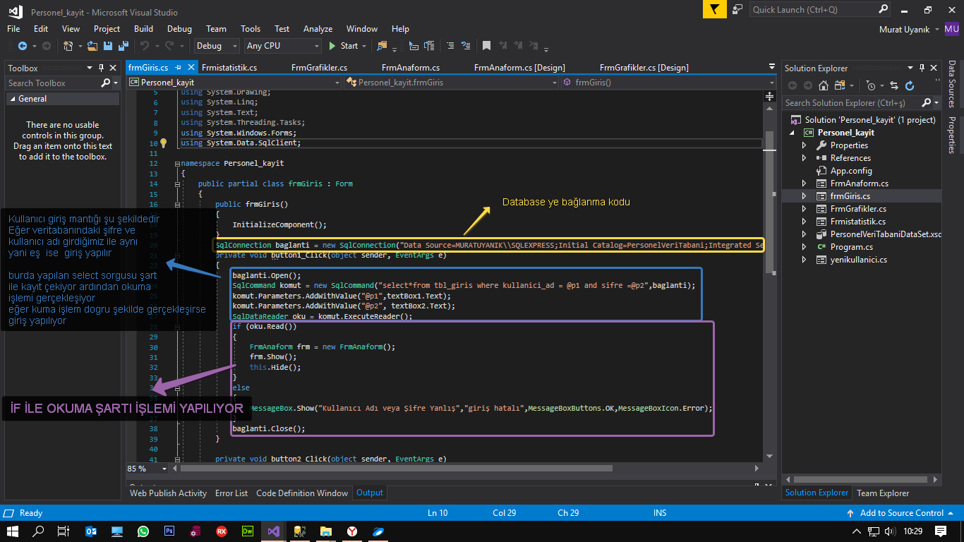Click the lightbulb quick action on line 10
This screenshot has height=542, width=964.
[x=163, y=143]
